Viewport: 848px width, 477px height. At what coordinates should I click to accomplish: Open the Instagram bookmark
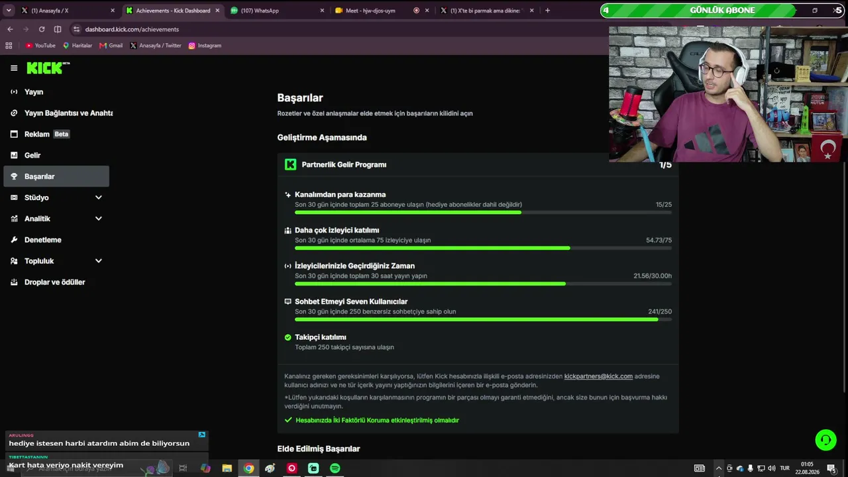[205, 46]
